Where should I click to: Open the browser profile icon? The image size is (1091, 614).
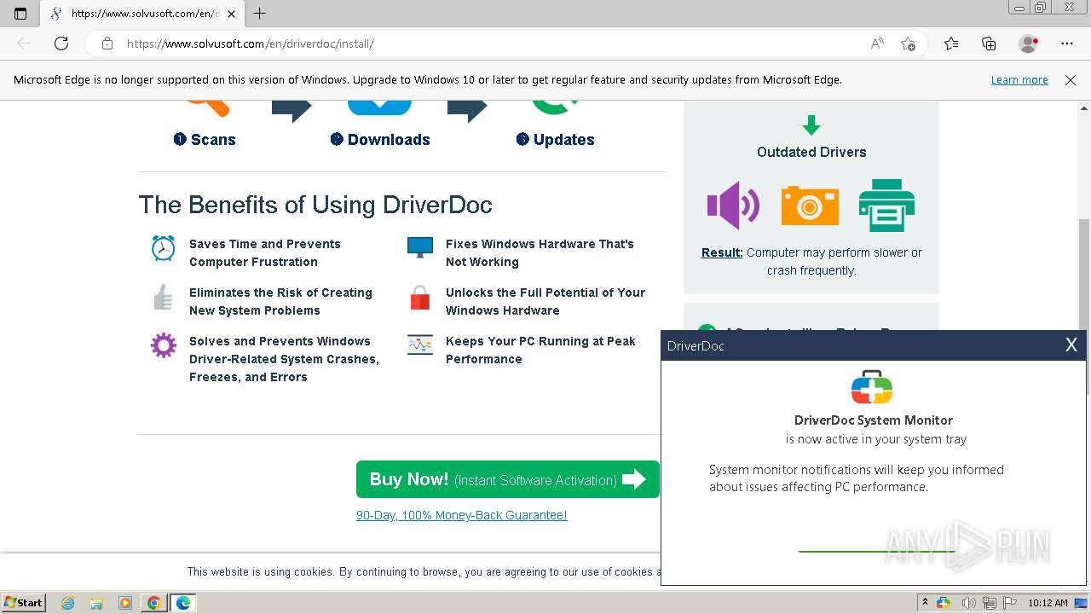[1029, 43]
